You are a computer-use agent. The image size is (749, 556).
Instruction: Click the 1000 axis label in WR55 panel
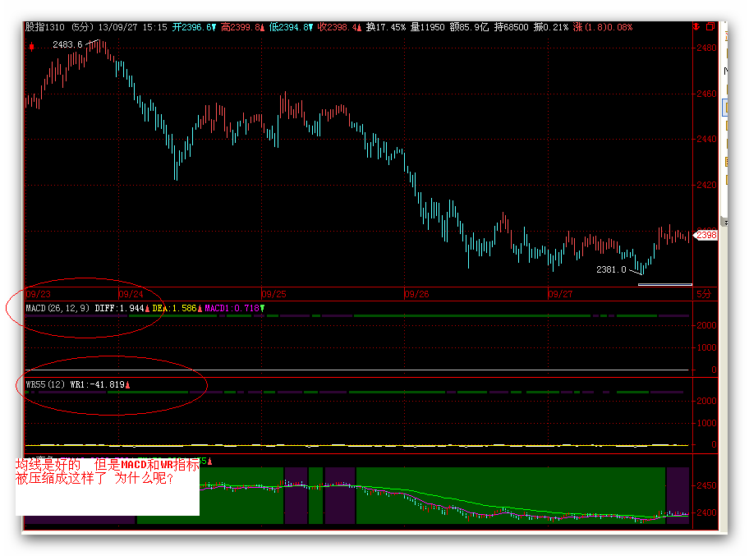click(706, 423)
